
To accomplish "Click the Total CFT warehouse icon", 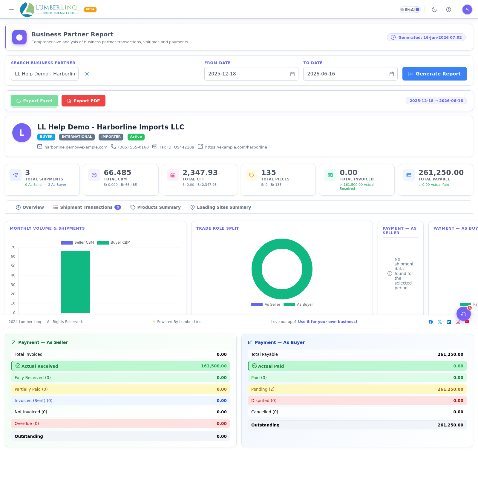I will click(173, 175).
